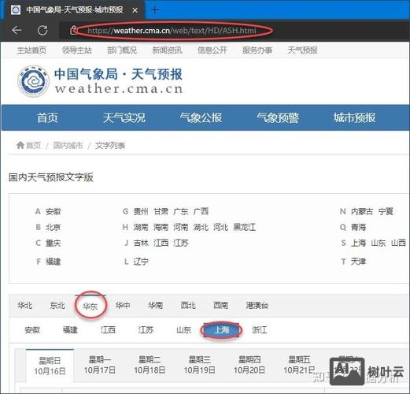This screenshot has width=410, height=394.
Task: Switch to 华东 region tab
Action: coord(90,306)
